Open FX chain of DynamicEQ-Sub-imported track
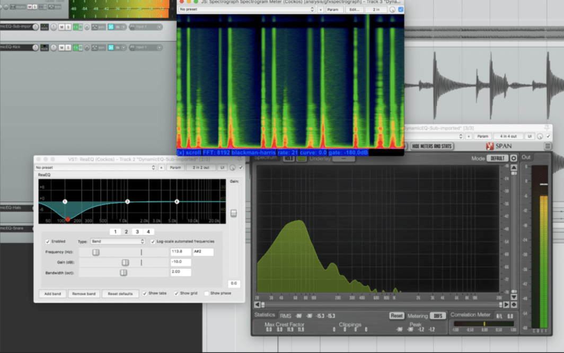Screen dimensions: 564x353 pyautogui.click(x=76, y=27)
